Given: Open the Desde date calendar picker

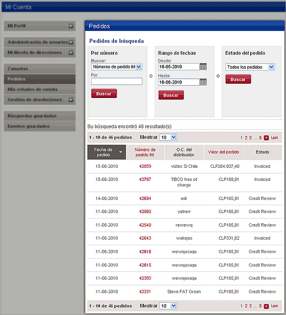Looking at the screenshot, I should click(203, 66).
